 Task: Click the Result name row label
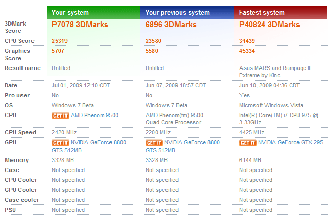point(23,68)
